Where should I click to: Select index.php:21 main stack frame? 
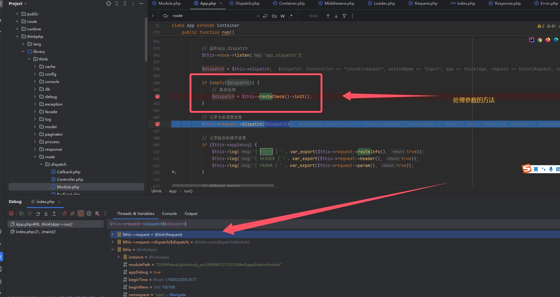tap(55, 232)
